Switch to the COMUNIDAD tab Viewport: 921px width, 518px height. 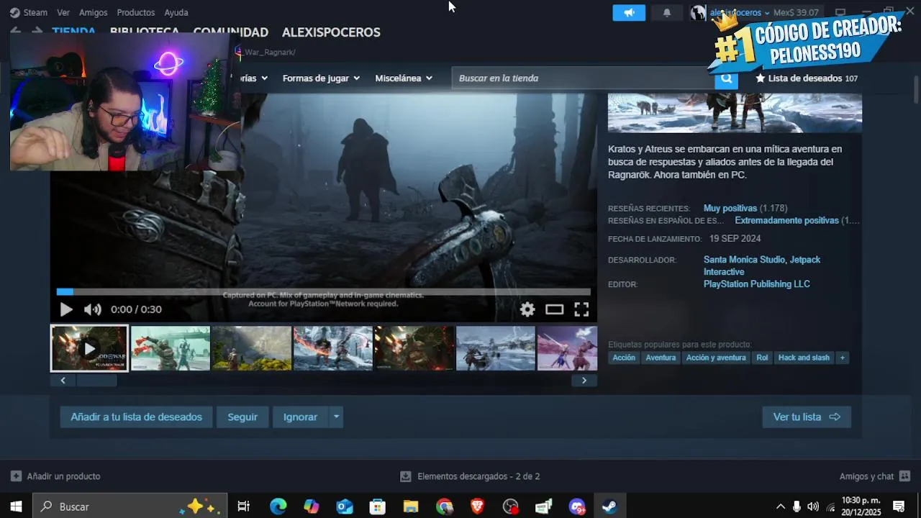click(x=231, y=32)
